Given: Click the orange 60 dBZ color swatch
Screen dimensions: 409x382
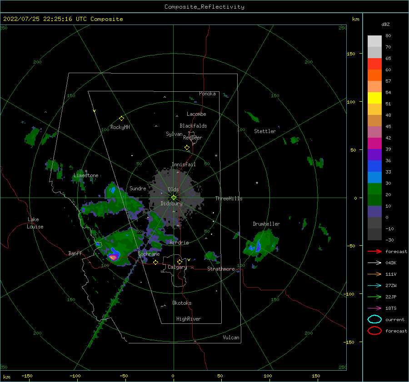Looking at the screenshot, I should click(x=374, y=75).
